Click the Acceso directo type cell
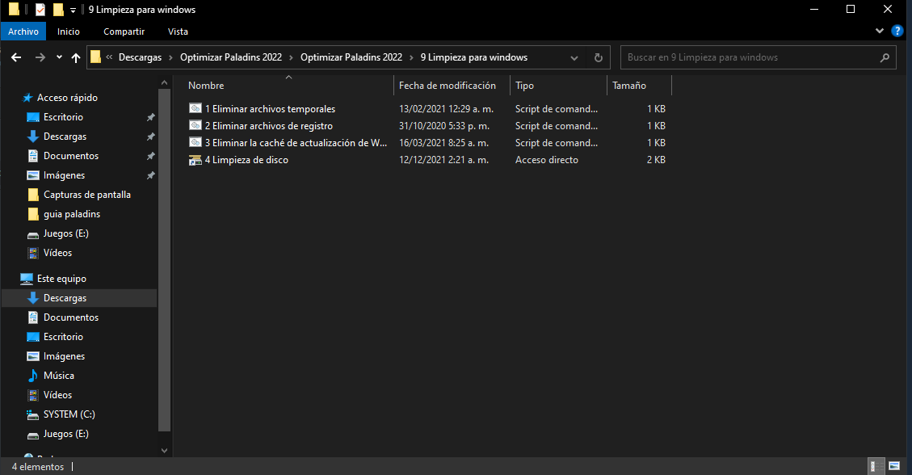 pyautogui.click(x=547, y=159)
